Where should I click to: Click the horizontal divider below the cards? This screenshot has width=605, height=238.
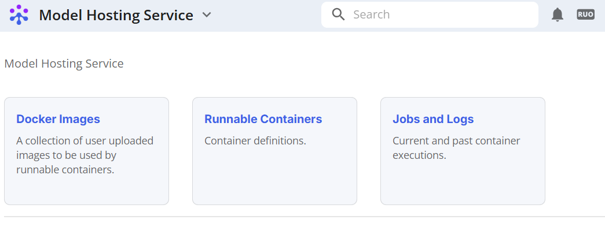point(305,217)
